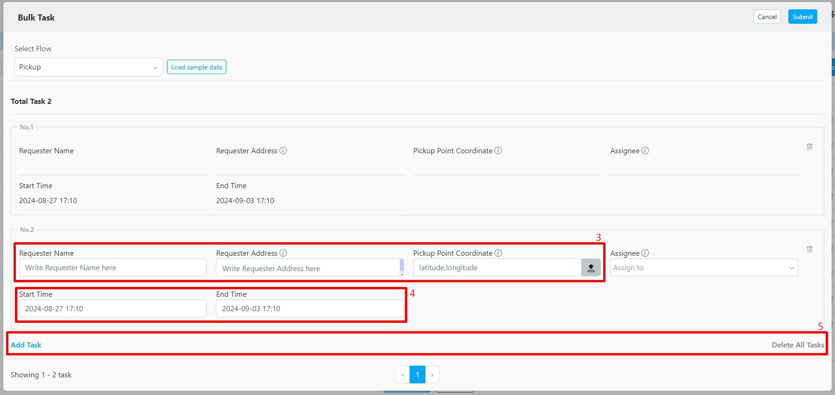835x395 pixels.
Task: Click Delete All Tasks link
Action: (798, 345)
